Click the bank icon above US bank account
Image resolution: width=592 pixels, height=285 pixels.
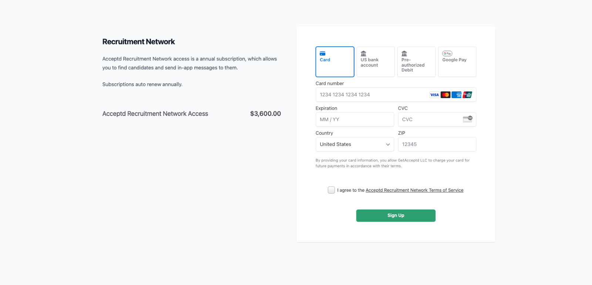[363, 53]
